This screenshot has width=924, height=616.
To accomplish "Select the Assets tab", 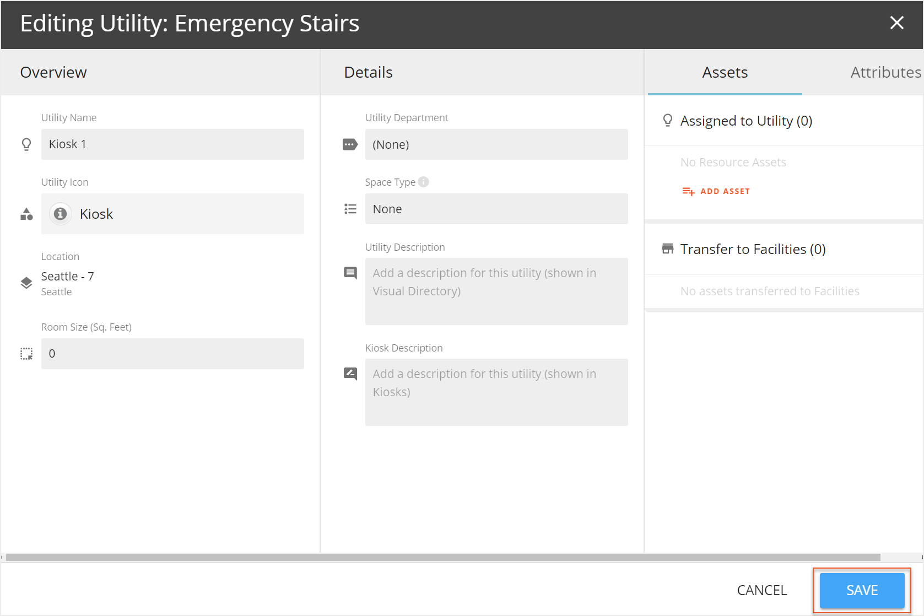I will point(725,72).
